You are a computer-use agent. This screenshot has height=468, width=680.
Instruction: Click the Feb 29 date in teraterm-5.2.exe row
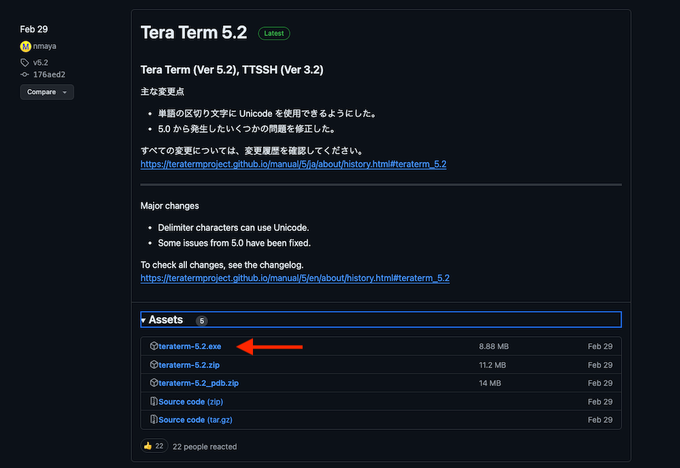(x=600, y=346)
